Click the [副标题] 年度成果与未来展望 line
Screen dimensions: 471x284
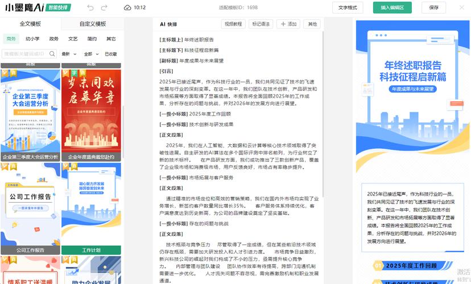coord(191,61)
